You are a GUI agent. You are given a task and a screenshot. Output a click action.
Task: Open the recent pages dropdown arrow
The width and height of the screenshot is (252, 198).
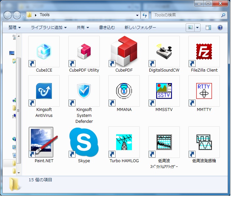(24, 15)
